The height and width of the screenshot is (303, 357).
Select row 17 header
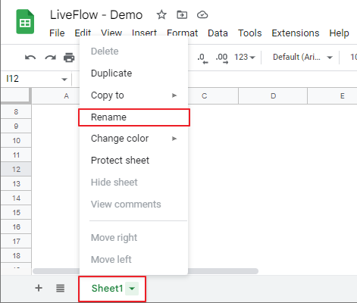tap(16, 241)
